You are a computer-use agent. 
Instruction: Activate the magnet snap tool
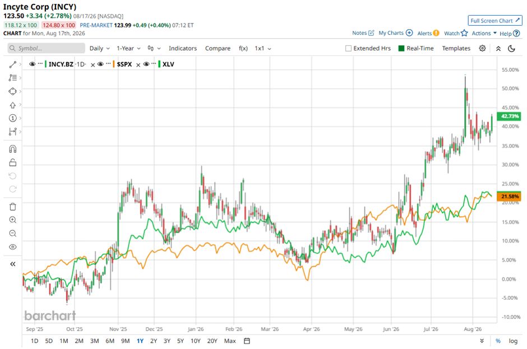click(13, 149)
